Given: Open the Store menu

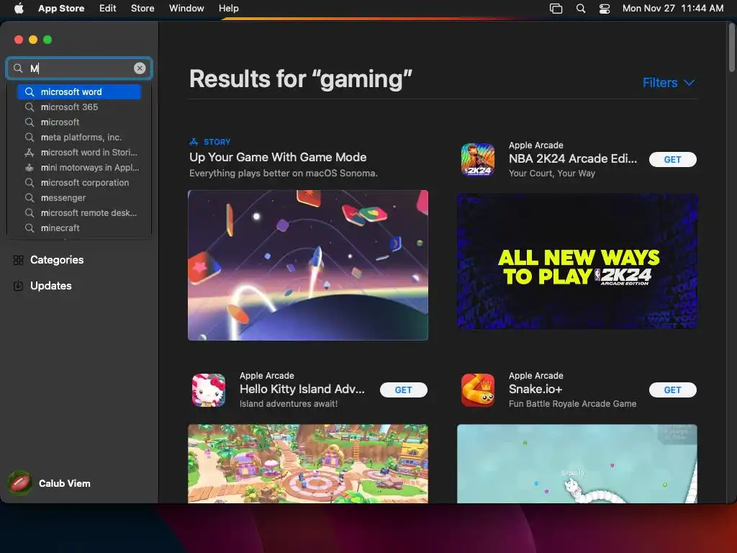Looking at the screenshot, I should [x=143, y=8].
